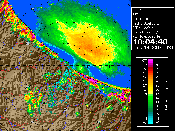Click the radar origin where crosshair lines meet
The height and width of the screenshot is (131, 175).
(x=66, y=65)
